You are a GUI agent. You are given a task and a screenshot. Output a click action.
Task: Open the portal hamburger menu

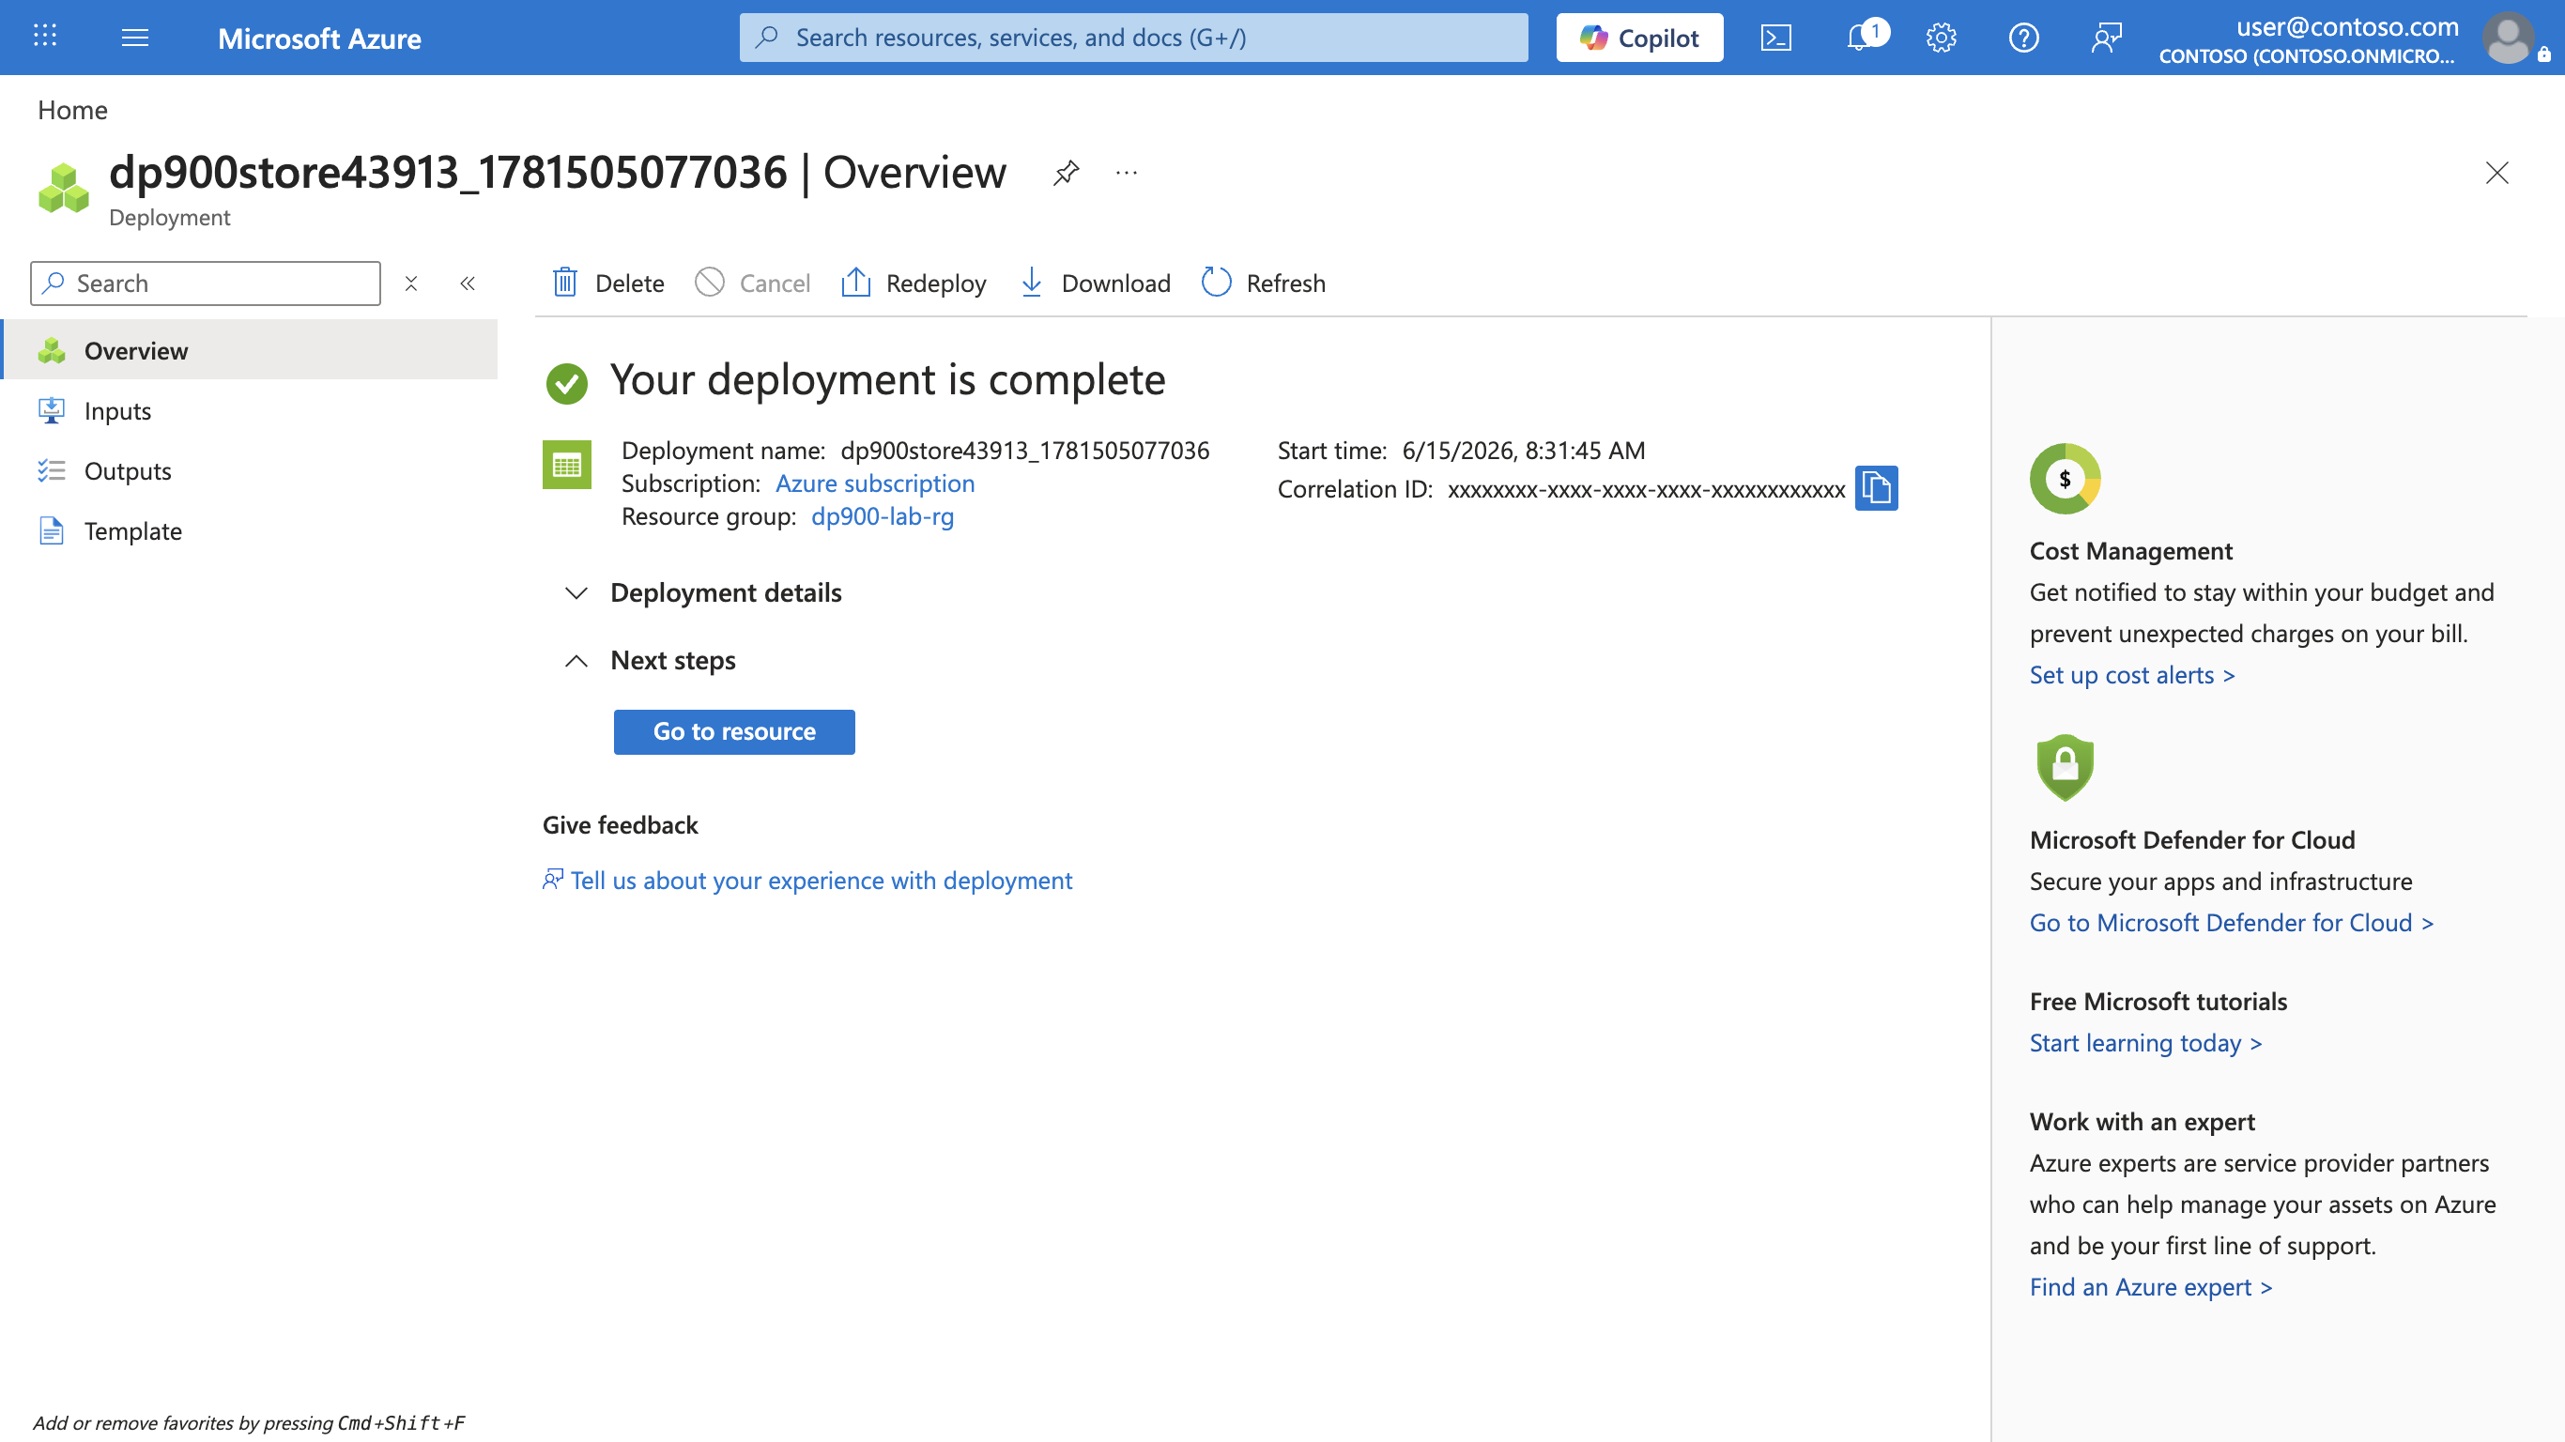click(134, 38)
